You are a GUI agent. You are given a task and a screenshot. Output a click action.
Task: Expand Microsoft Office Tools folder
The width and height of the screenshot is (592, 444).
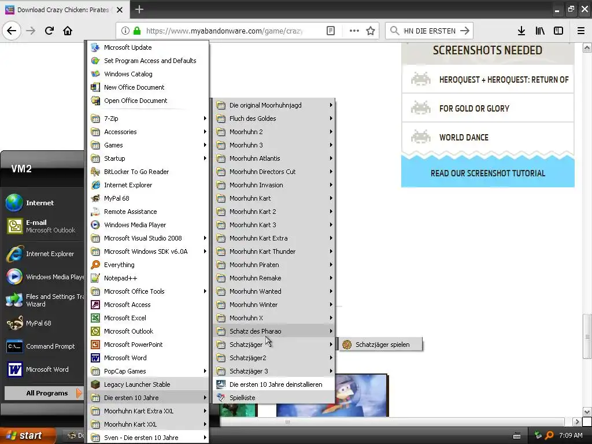(149, 291)
